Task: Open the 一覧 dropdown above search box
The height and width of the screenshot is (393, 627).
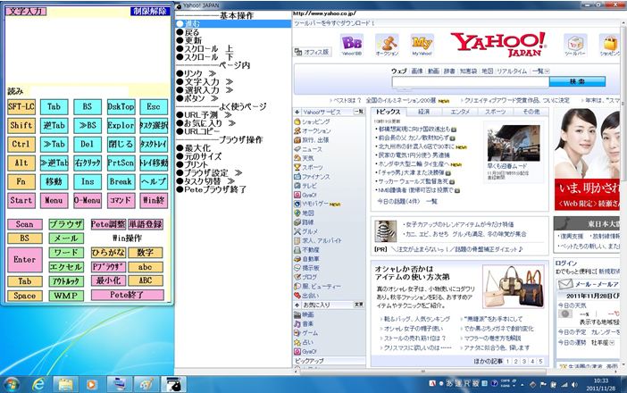Action: click(x=540, y=71)
